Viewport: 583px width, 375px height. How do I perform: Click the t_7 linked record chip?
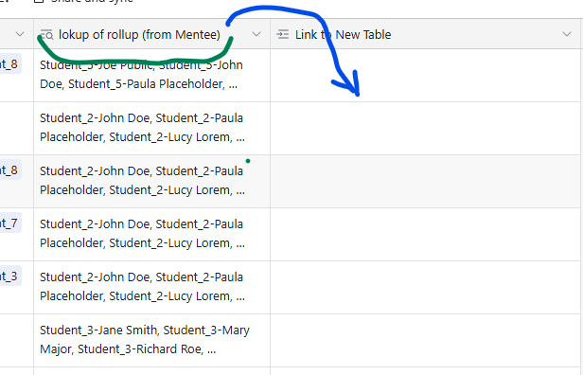pyautogui.click(x=9, y=223)
